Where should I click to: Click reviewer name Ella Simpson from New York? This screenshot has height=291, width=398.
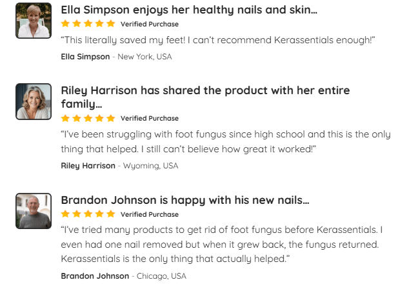click(x=85, y=57)
